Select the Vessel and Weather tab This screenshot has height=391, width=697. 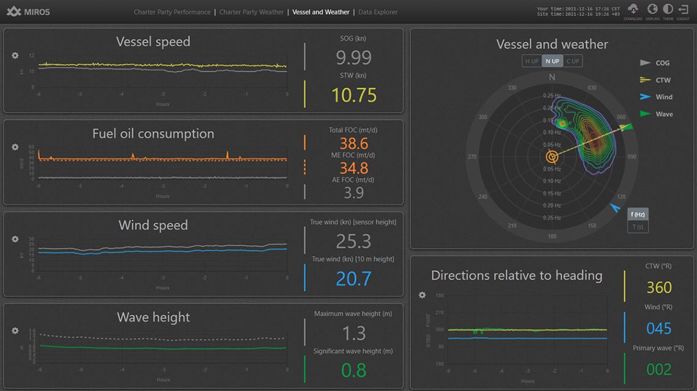[x=321, y=12]
